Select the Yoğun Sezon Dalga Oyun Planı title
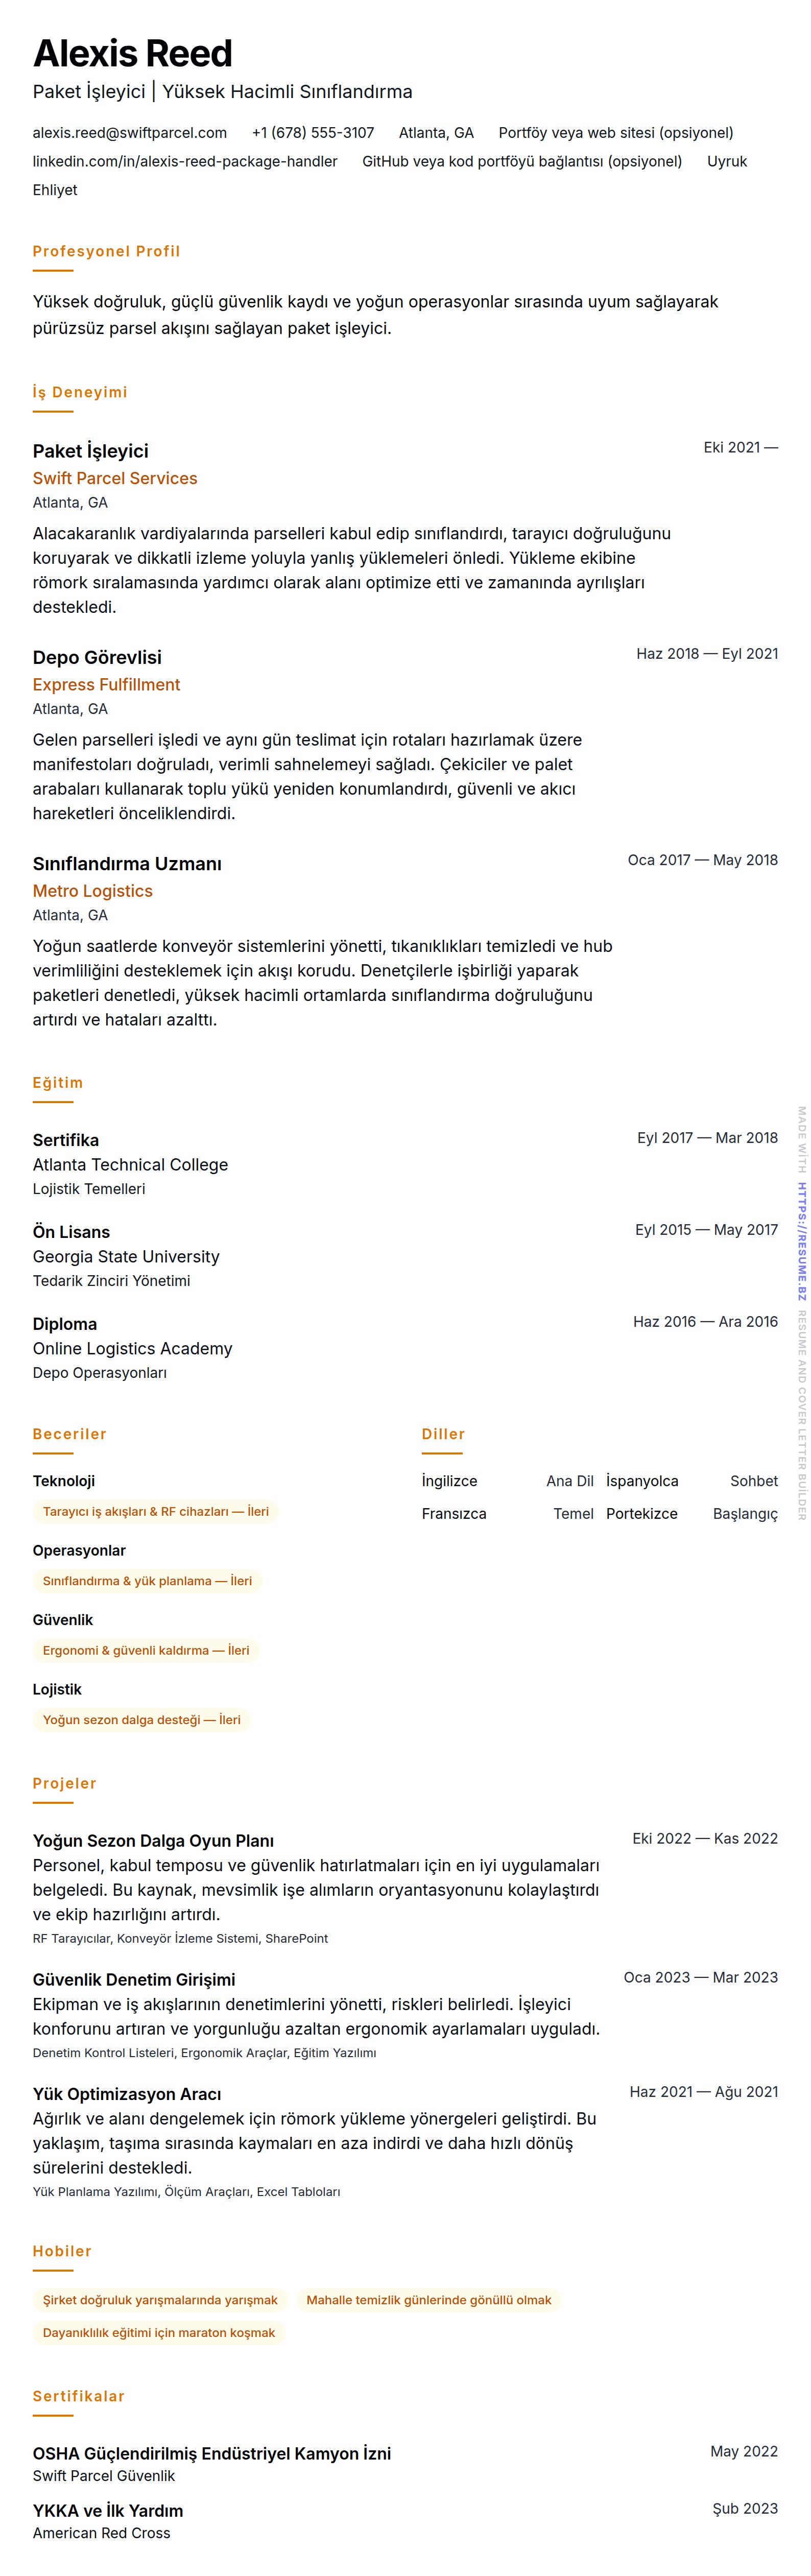Screen dimensions: 811x2576 [153, 1841]
